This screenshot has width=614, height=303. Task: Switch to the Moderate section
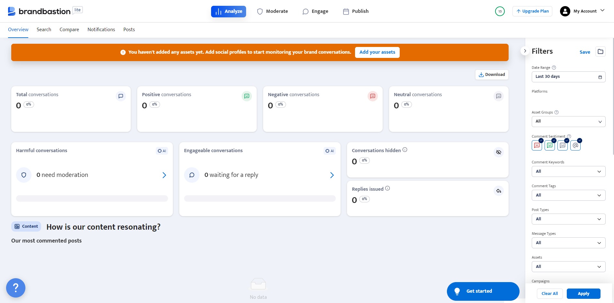point(272,11)
